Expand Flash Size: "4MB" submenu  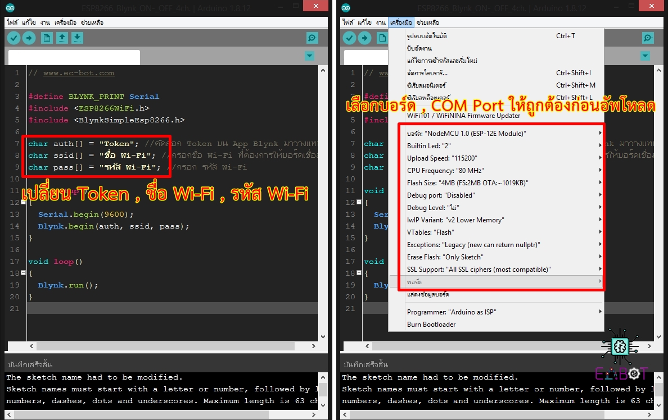[x=497, y=182]
